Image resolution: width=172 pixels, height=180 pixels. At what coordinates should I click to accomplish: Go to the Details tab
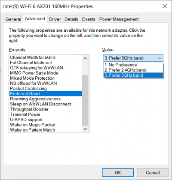tap(71, 19)
